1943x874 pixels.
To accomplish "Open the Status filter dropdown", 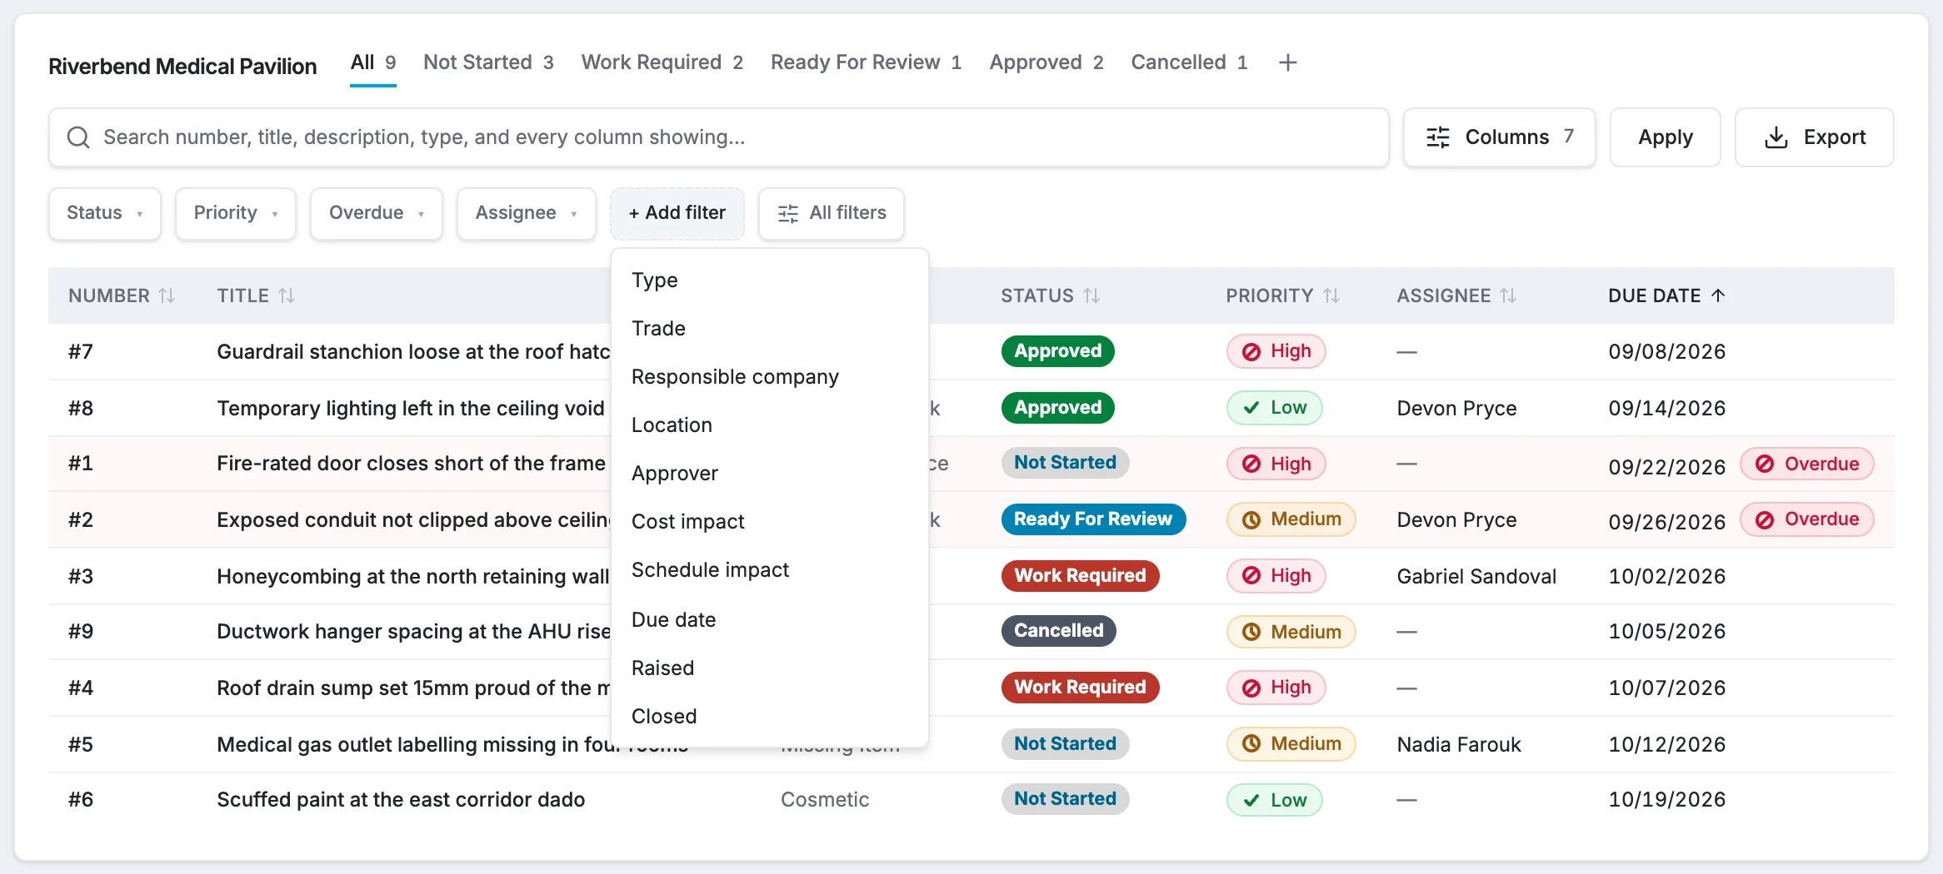I will coord(105,213).
